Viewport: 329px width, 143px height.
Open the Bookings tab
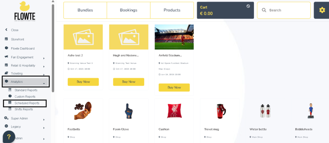coord(128,10)
